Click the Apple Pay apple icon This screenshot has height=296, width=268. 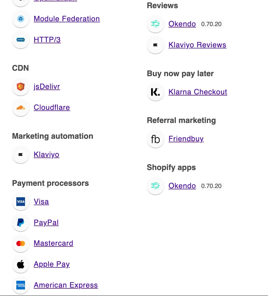tap(21, 264)
